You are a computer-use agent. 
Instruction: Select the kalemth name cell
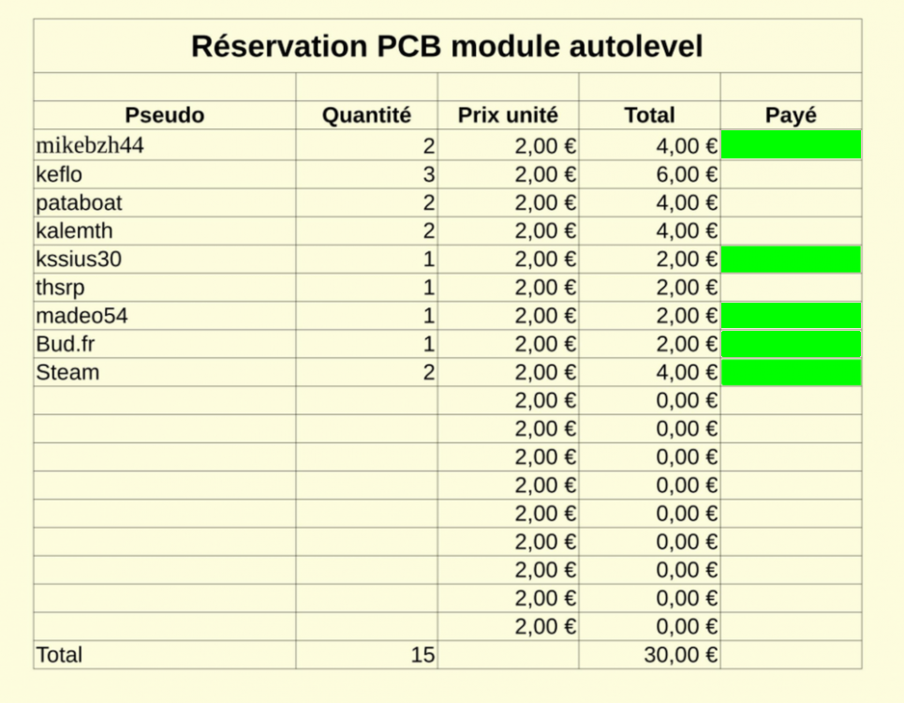[74, 231]
